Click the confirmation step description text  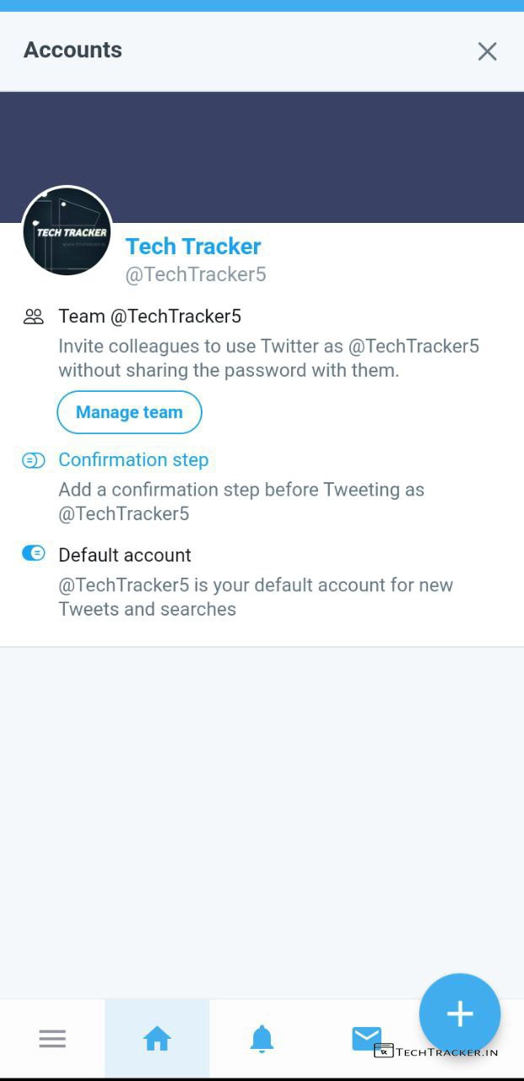(240, 502)
